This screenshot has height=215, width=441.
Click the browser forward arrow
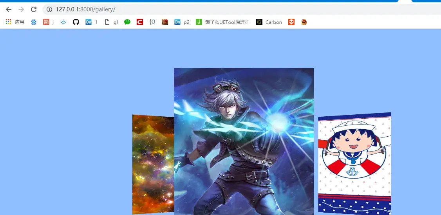point(21,9)
